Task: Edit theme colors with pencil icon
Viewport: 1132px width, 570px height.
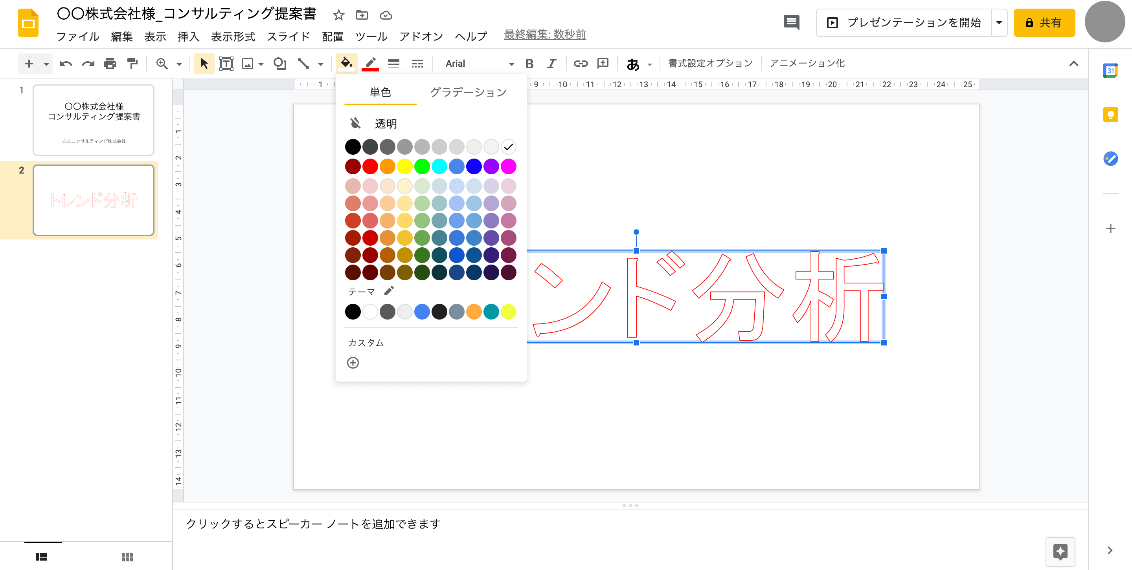Action: pyautogui.click(x=389, y=291)
